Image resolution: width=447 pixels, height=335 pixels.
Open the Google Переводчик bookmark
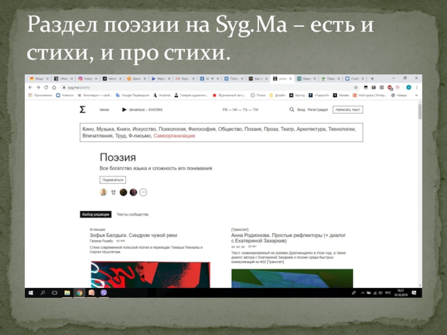[x=132, y=95]
